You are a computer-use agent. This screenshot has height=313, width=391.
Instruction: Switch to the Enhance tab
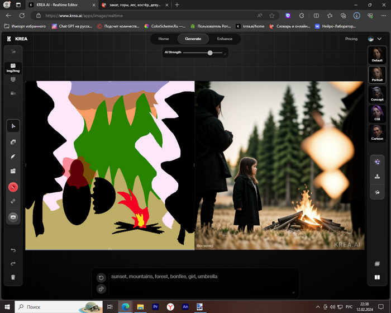225,39
